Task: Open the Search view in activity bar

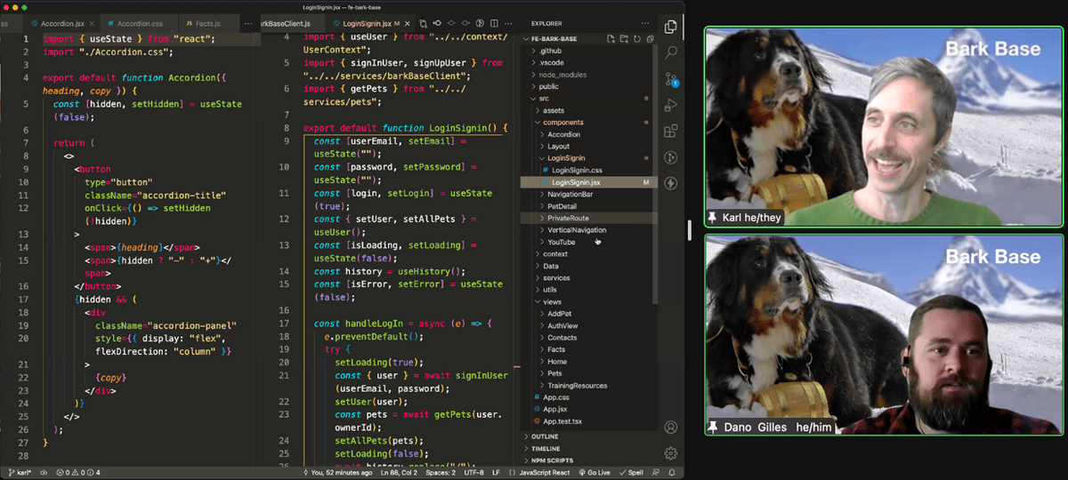Action: (671, 53)
